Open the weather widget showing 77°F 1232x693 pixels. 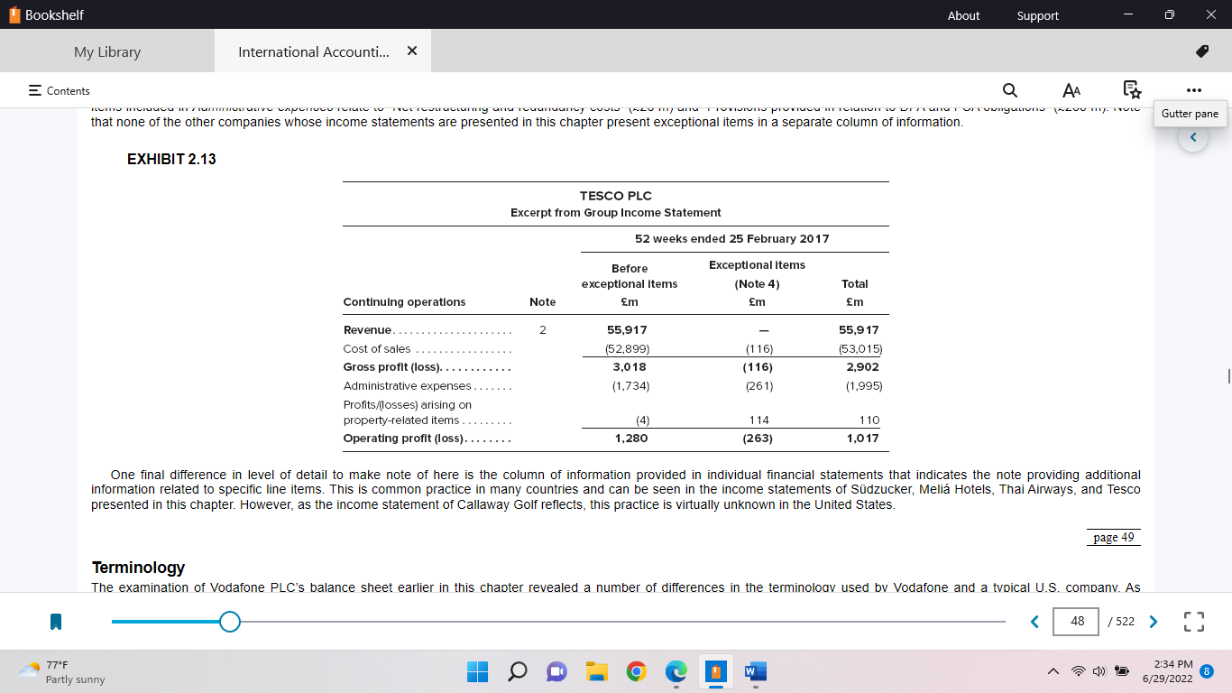(x=61, y=671)
